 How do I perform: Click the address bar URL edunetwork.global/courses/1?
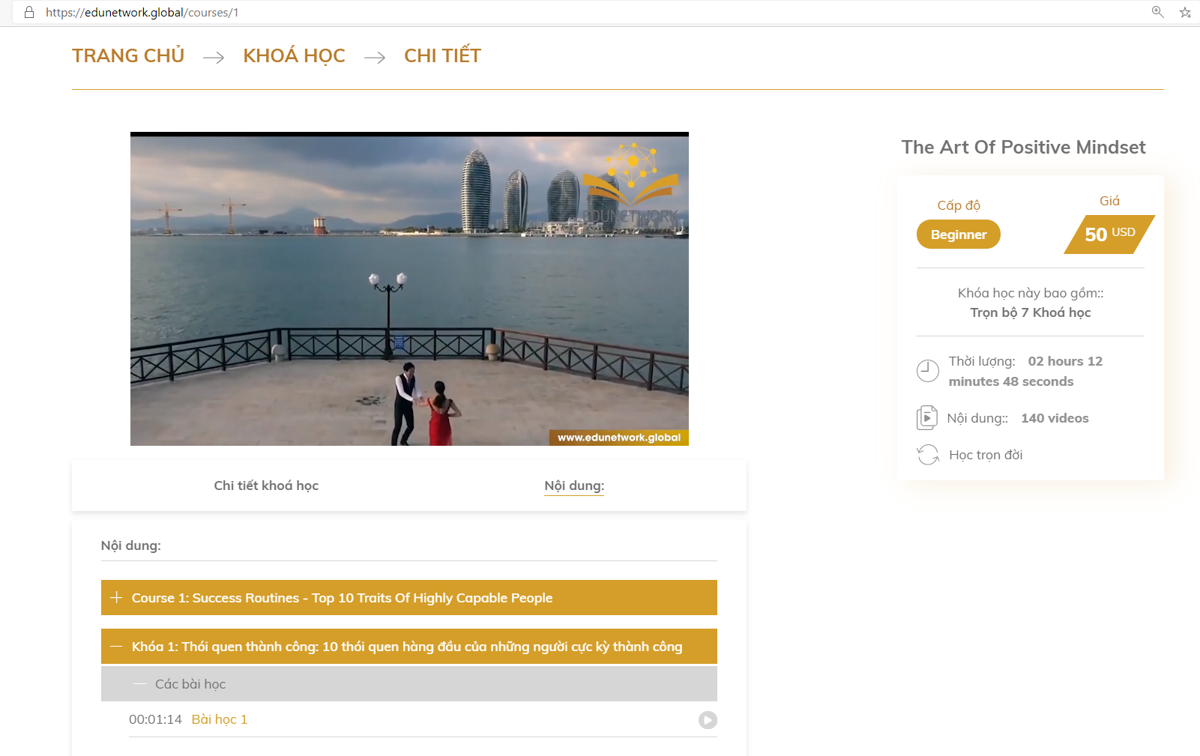click(142, 12)
